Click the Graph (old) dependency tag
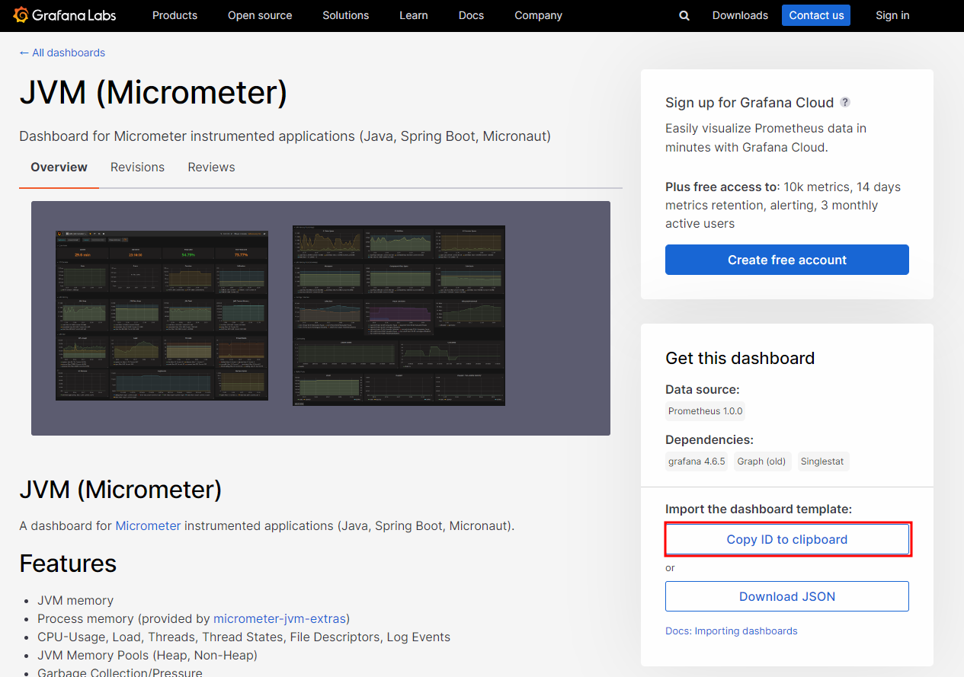The width and height of the screenshot is (964, 677). pos(761,461)
